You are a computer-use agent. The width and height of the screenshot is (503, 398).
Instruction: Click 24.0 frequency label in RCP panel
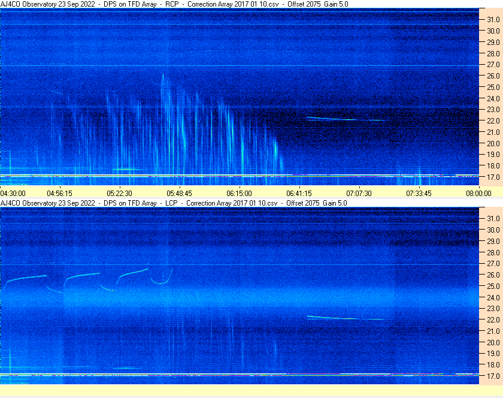coord(493,99)
